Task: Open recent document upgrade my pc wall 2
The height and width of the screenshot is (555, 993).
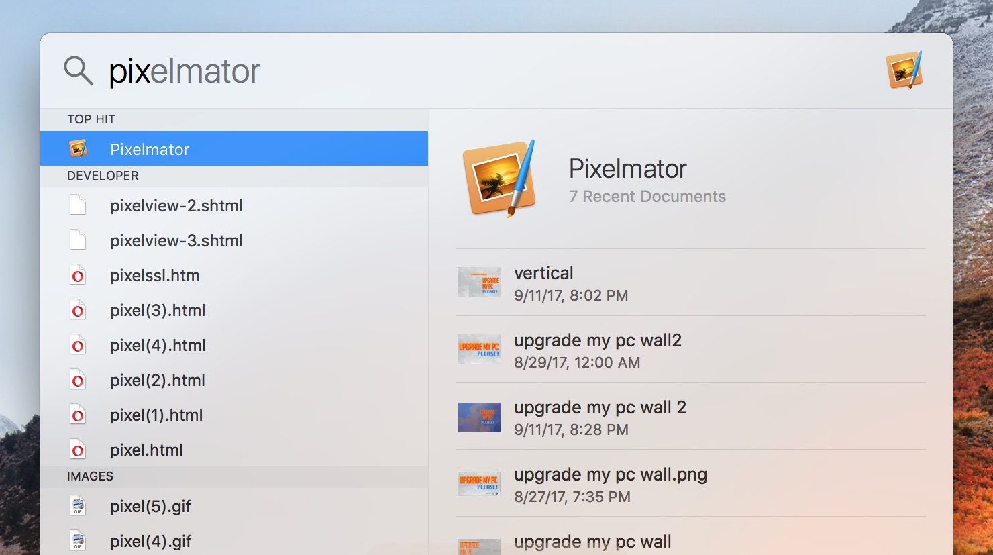Action: point(599,408)
